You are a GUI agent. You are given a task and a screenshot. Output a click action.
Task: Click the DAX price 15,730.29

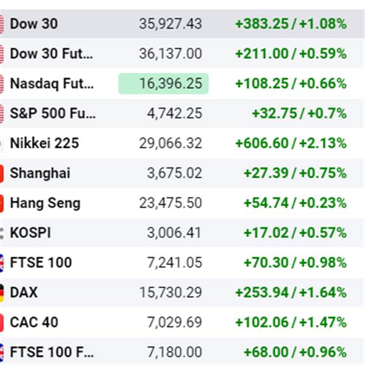(x=170, y=293)
